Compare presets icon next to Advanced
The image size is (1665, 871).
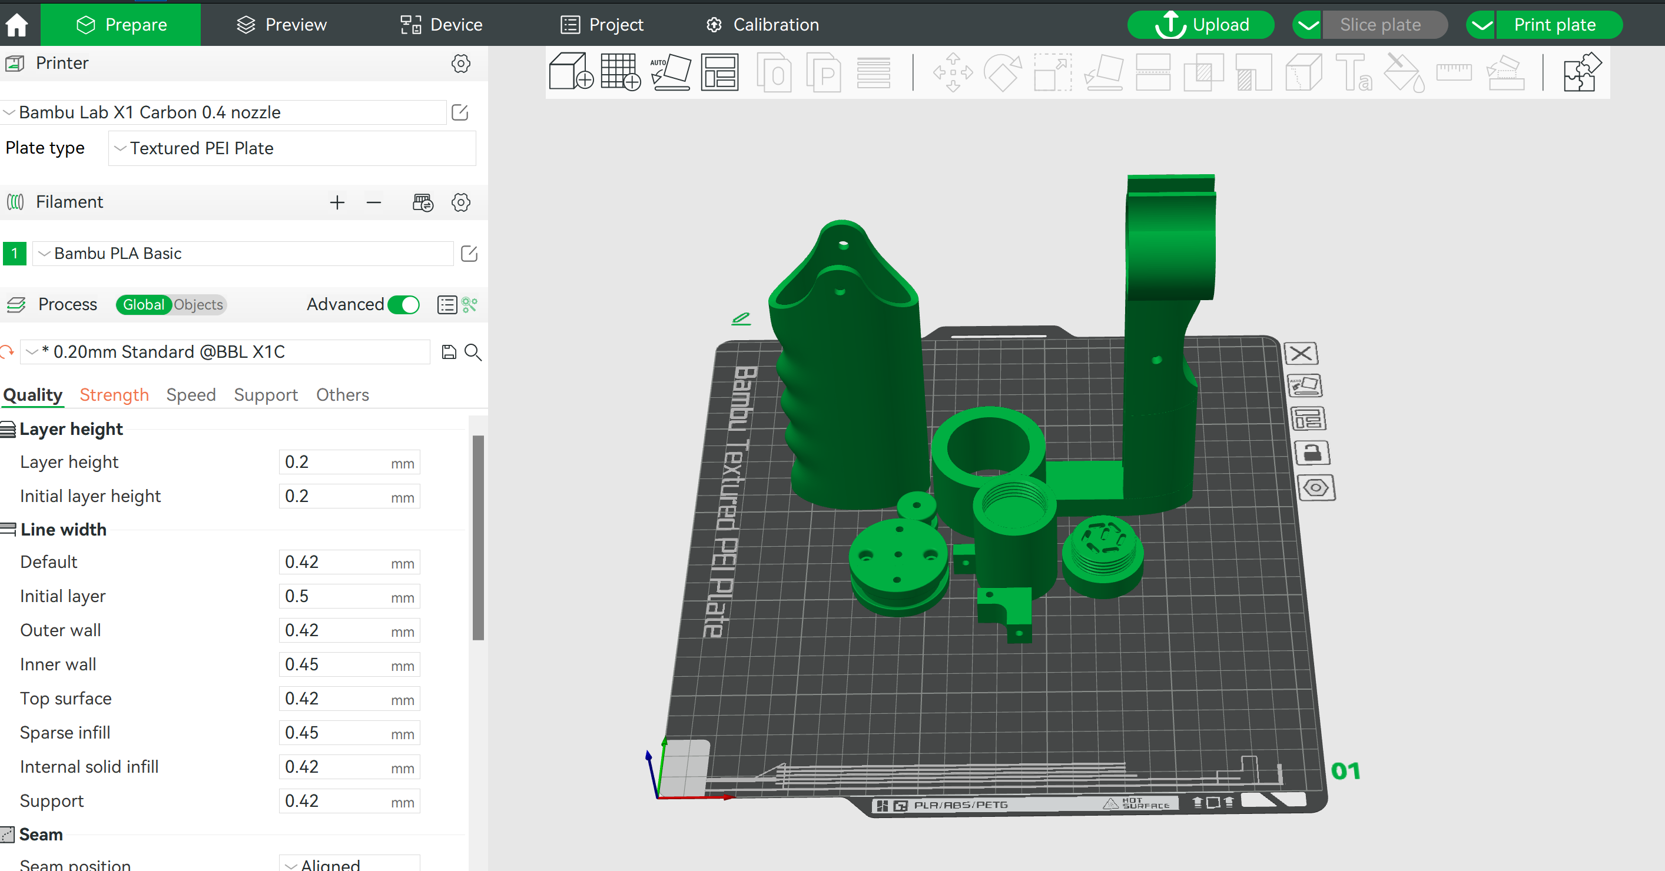point(470,304)
